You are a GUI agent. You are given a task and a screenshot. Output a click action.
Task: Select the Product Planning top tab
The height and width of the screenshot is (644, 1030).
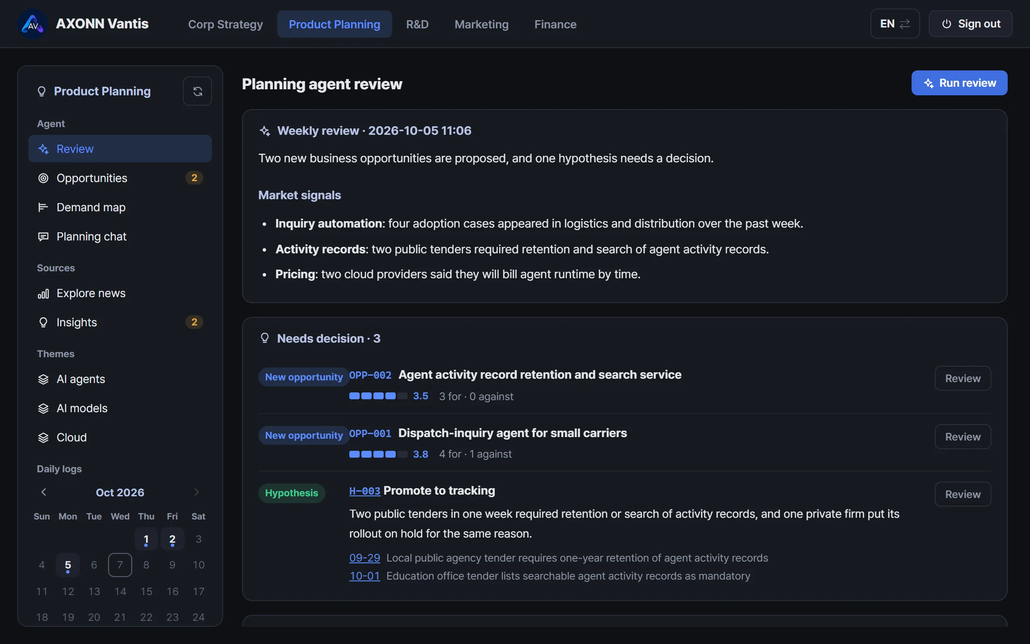click(x=334, y=24)
